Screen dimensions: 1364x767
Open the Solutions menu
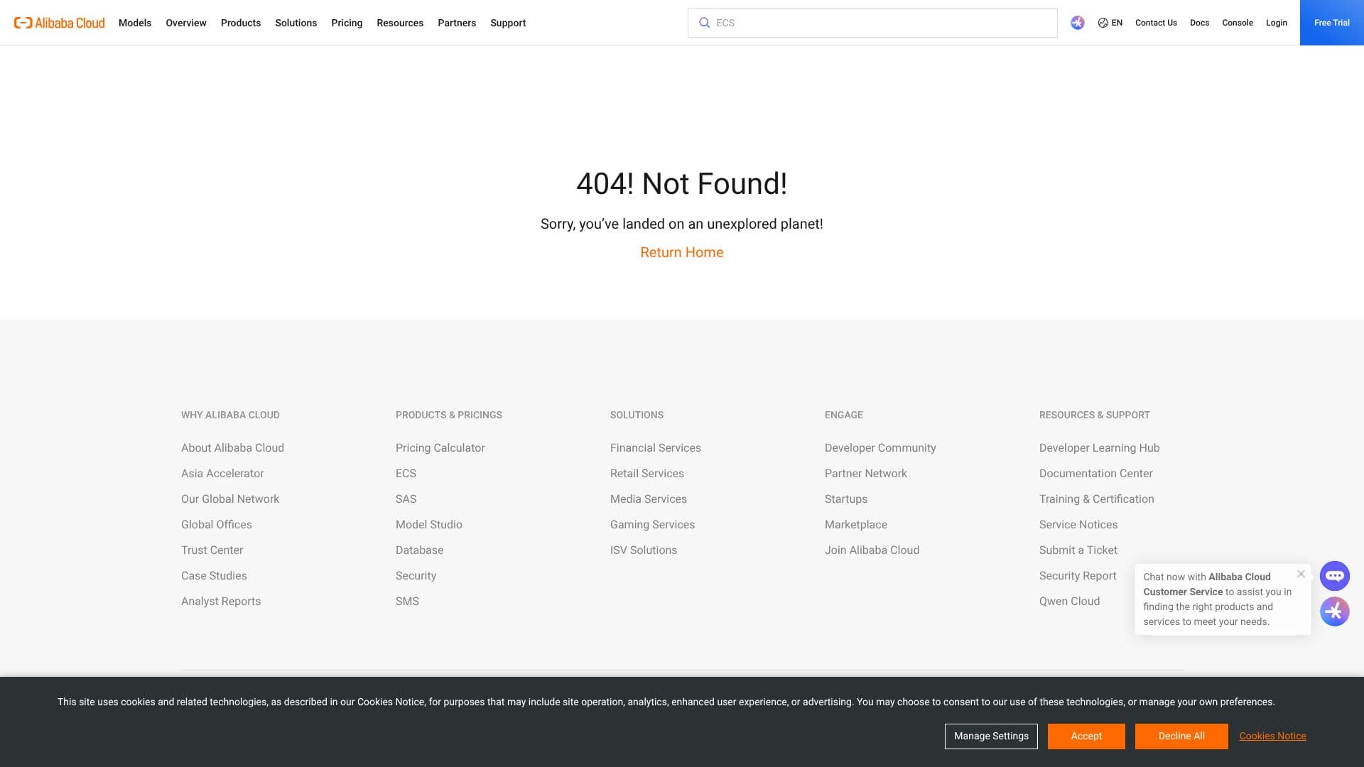pos(296,23)
